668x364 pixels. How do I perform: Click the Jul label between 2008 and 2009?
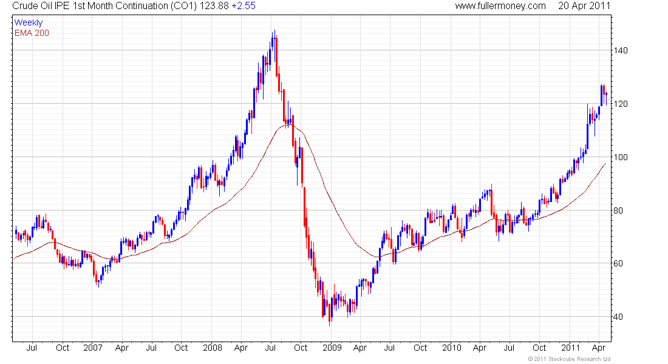(x=270, y=348)
